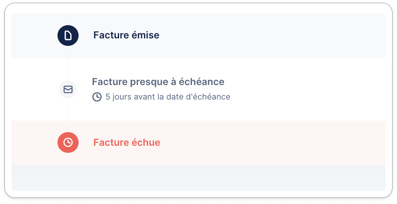Click the timeline line above the document icon

tap(68, 18)
